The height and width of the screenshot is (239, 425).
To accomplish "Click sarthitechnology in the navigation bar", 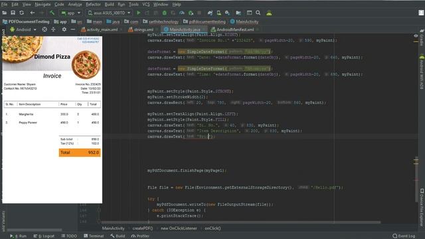I will click(161, 21).
